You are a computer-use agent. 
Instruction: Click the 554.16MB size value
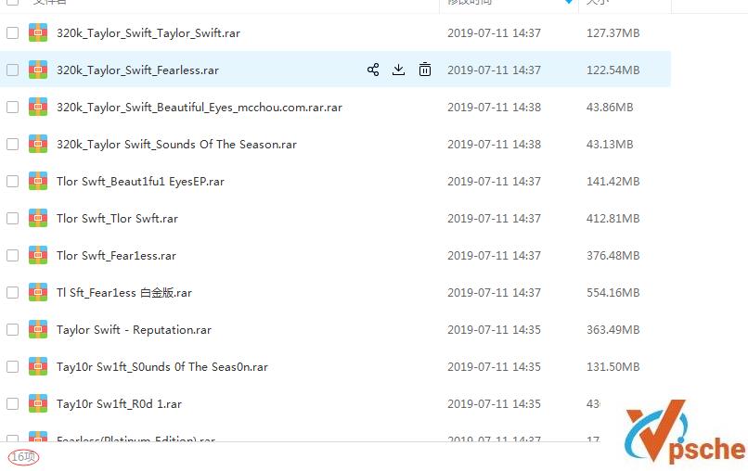(x=613, y=292)
